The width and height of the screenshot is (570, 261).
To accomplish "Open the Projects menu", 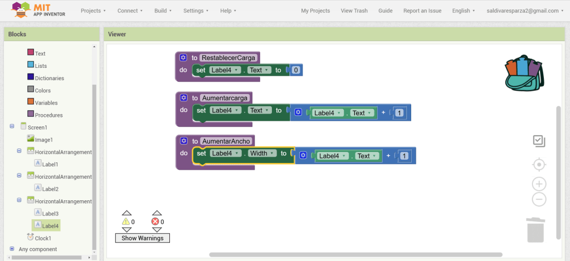I will tap(94, 11).
